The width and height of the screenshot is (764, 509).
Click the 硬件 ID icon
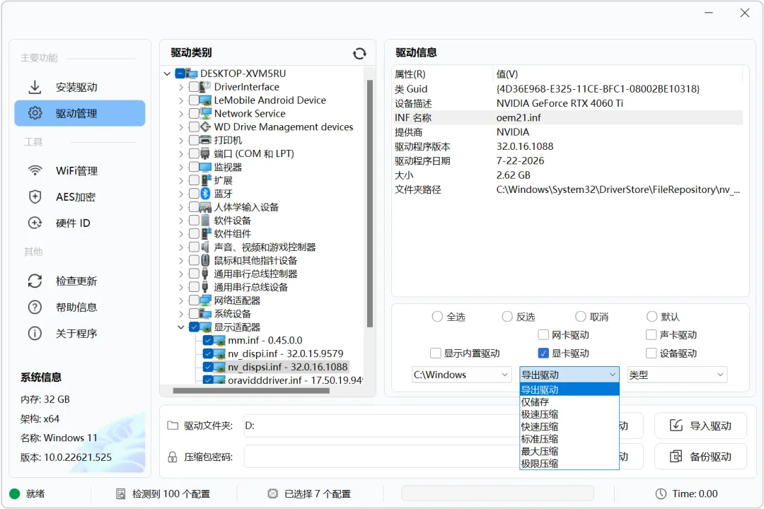[x=35, y=223]
